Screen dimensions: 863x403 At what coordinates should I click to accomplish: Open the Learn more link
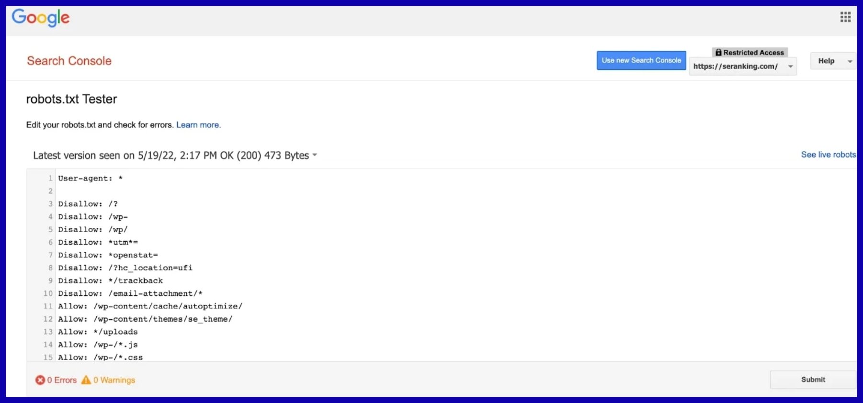198,125
